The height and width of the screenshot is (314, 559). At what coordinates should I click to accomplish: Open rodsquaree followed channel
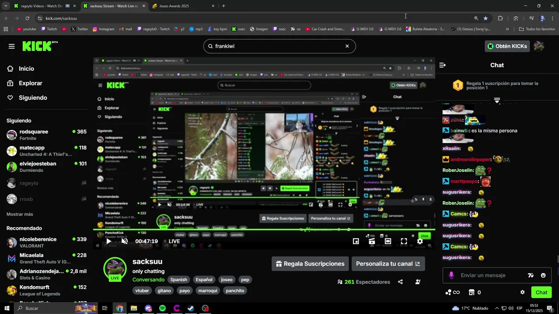[46, 134]
